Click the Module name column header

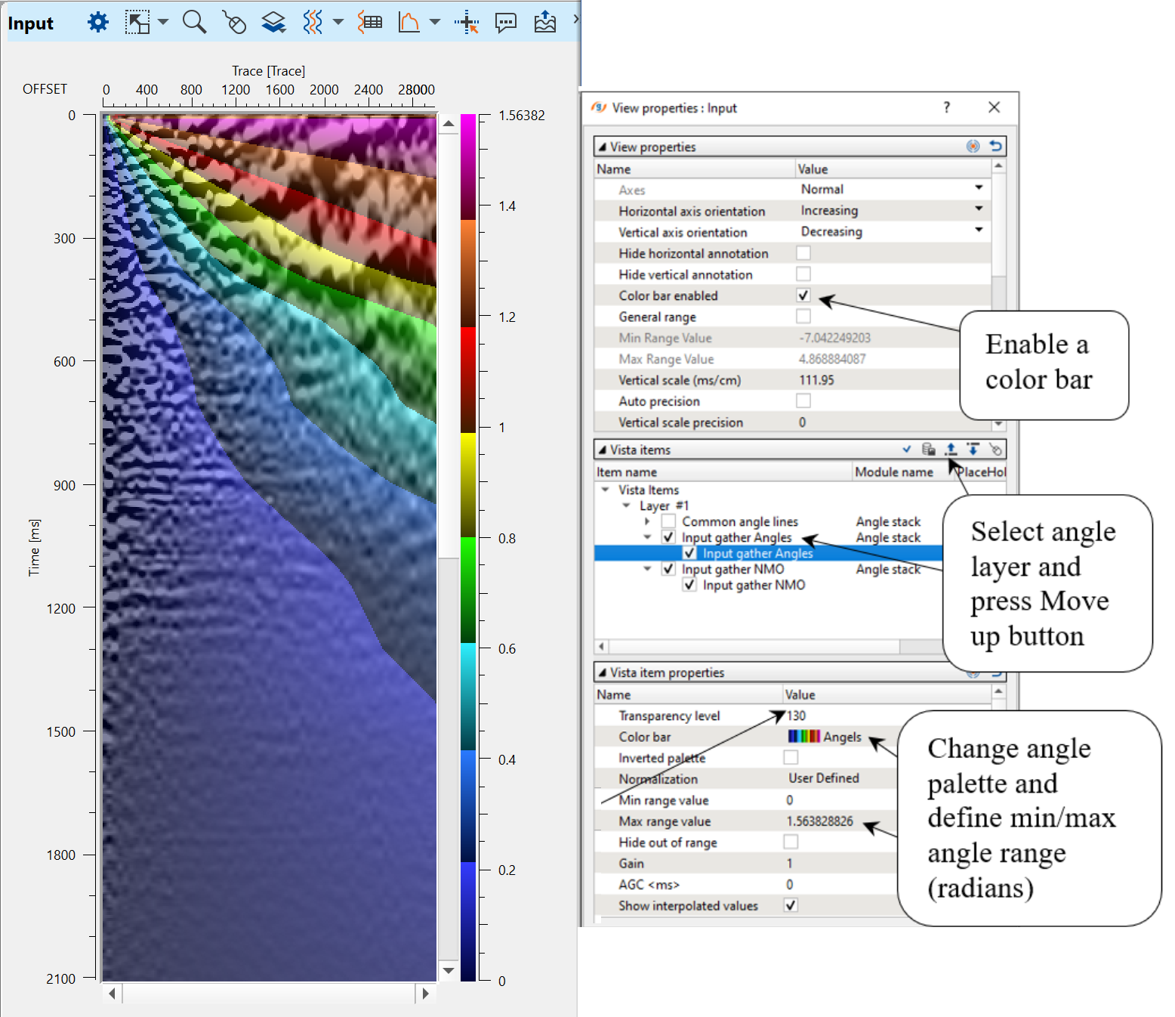pos(894,472)
